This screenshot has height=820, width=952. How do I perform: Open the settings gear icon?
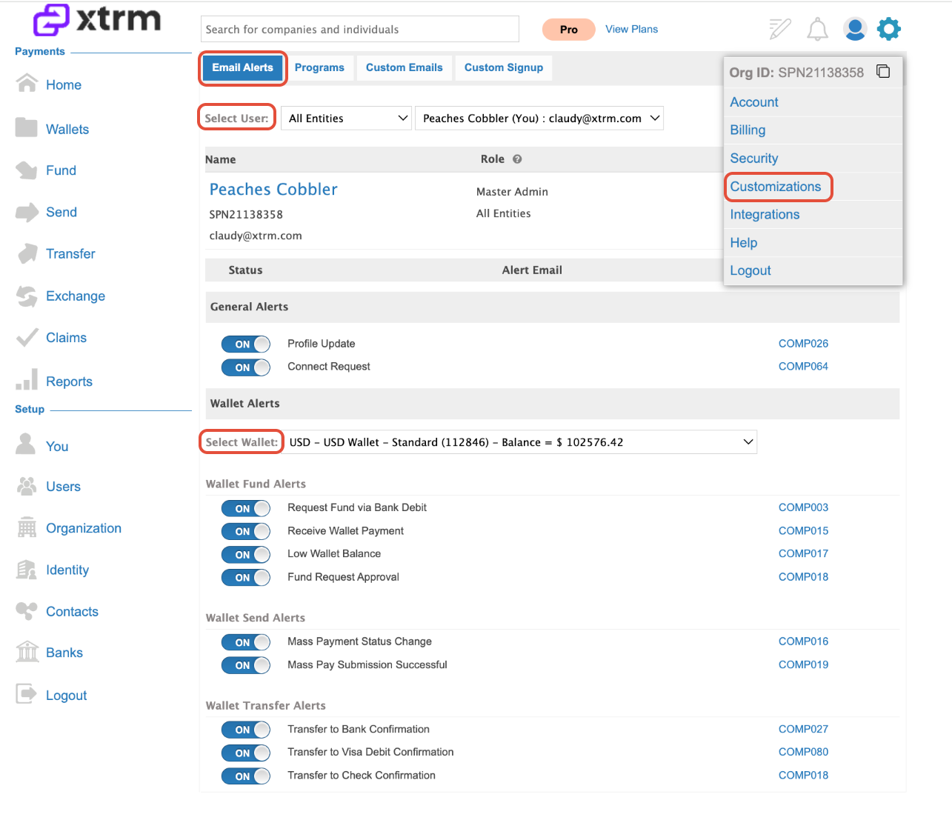click(889, 29)
